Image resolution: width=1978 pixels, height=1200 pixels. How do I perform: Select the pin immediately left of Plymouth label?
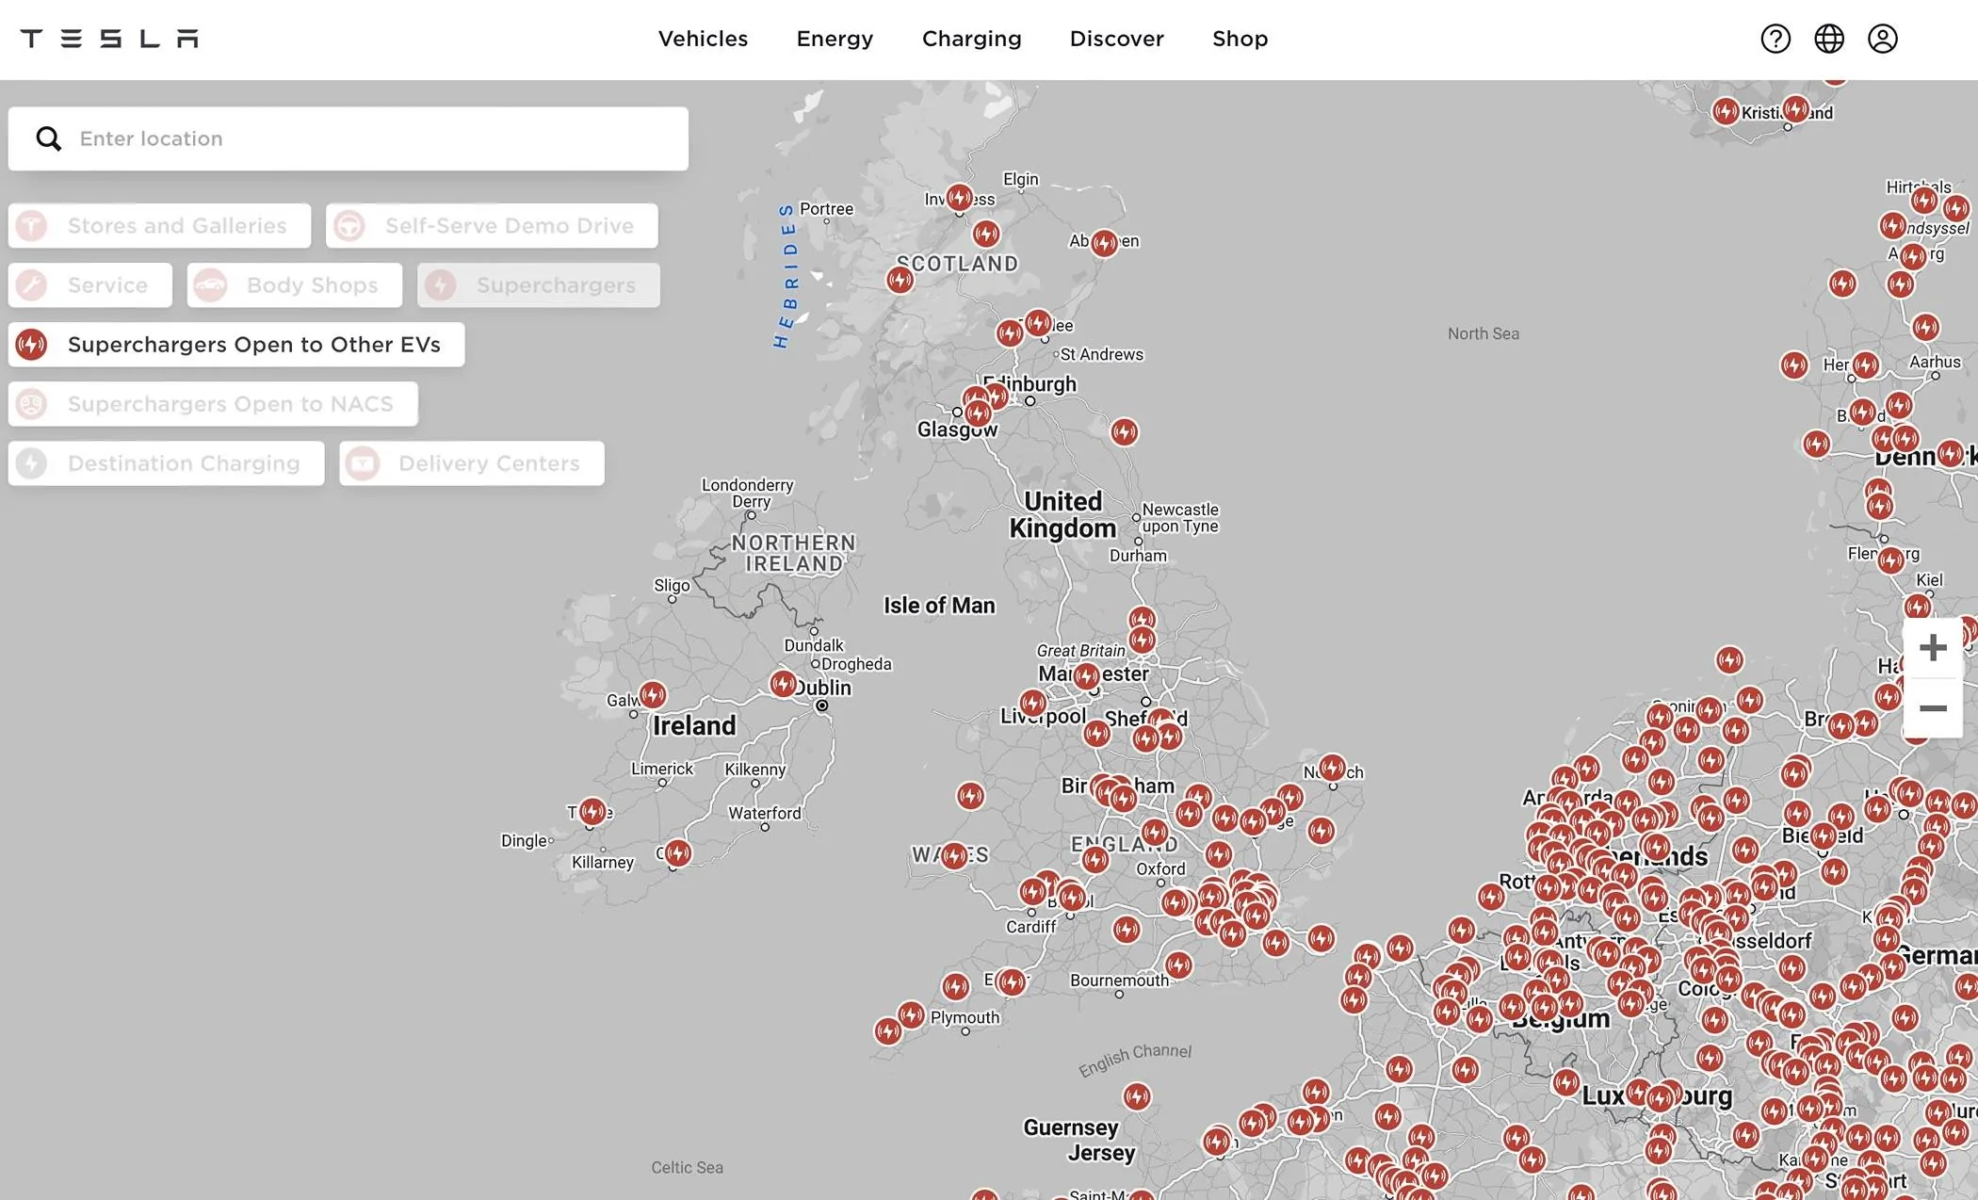point(911,1014)
